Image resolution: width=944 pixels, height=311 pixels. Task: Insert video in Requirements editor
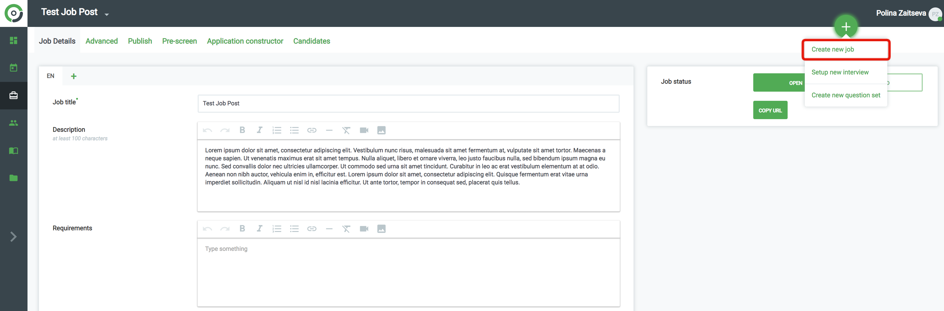[x=363, y=229]
